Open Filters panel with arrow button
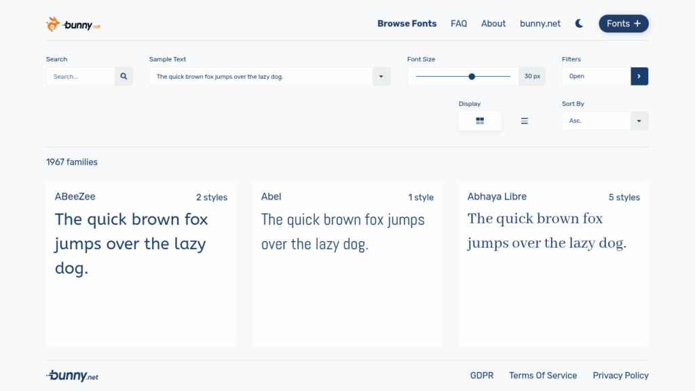695x391 pixels. coord(639,76)
